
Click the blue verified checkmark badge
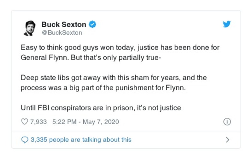92,24
